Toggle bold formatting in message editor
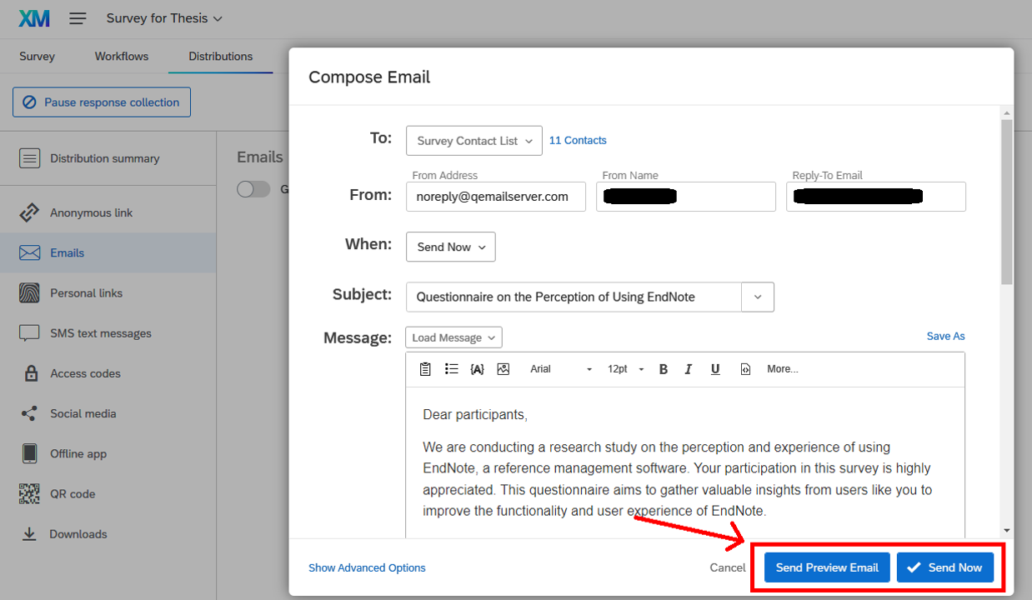The height and width of the screenshot is (600, 1032). coord(664,369)
